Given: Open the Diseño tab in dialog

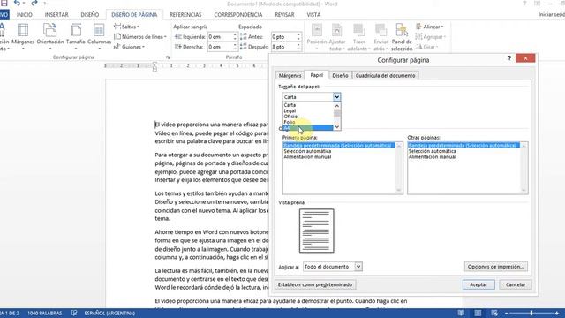Looking at the screenshot, I should pyautogui.click(x=340, y=75).
